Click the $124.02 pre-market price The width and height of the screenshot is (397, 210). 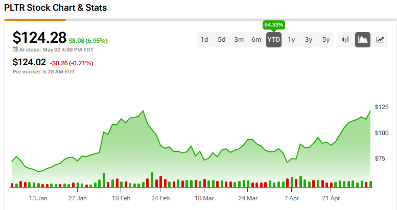(x=29, y=62)
